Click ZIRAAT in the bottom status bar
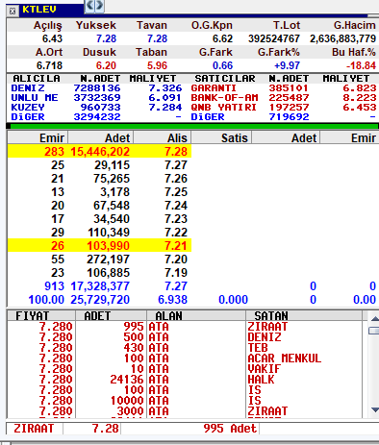379x445 pixels. [x=34, y=429]
